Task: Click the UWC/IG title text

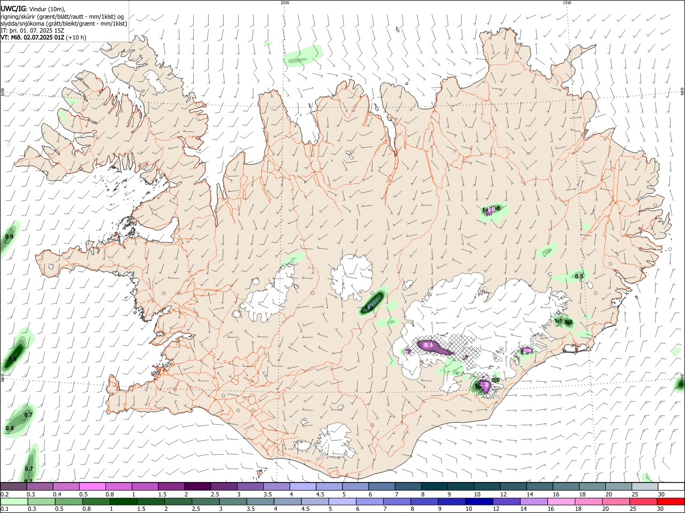Action: pyautogui.click(x=13, y=9)
